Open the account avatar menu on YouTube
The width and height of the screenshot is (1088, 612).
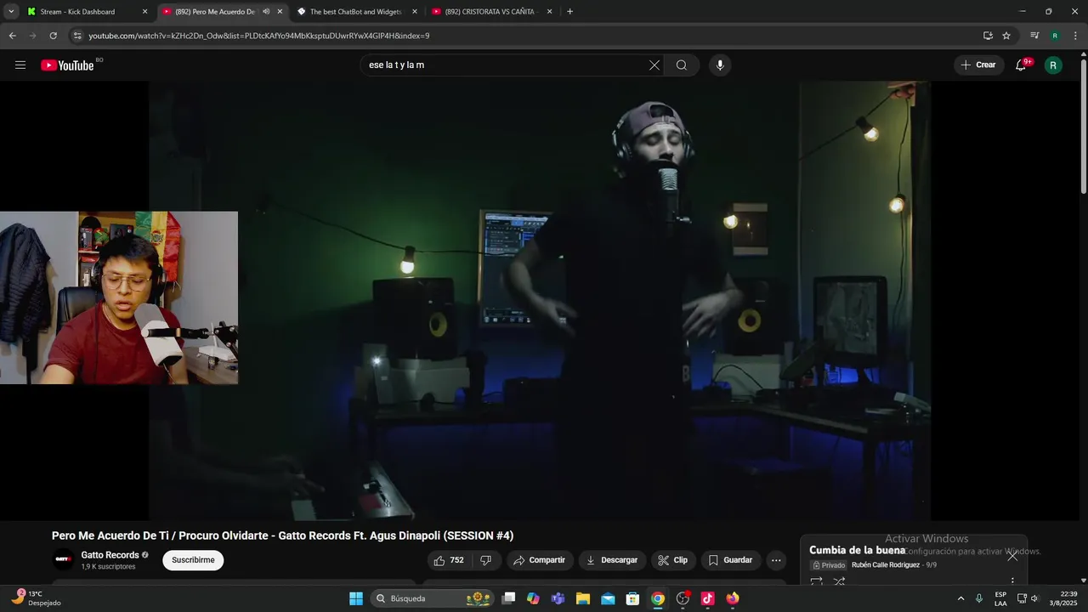coord(1053,65)
